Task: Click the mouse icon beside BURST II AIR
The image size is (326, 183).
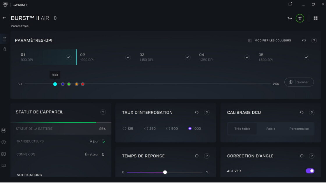Action: (x=55, y=18)
